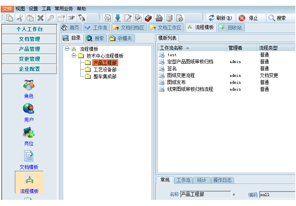
Task: Open the 岗位 positions icon
Action: (29, 136)
